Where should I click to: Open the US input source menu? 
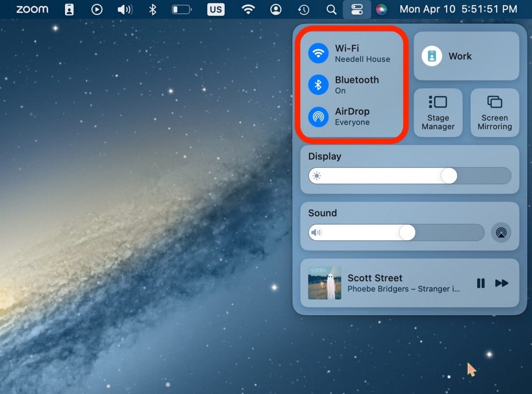pos(216,9)
